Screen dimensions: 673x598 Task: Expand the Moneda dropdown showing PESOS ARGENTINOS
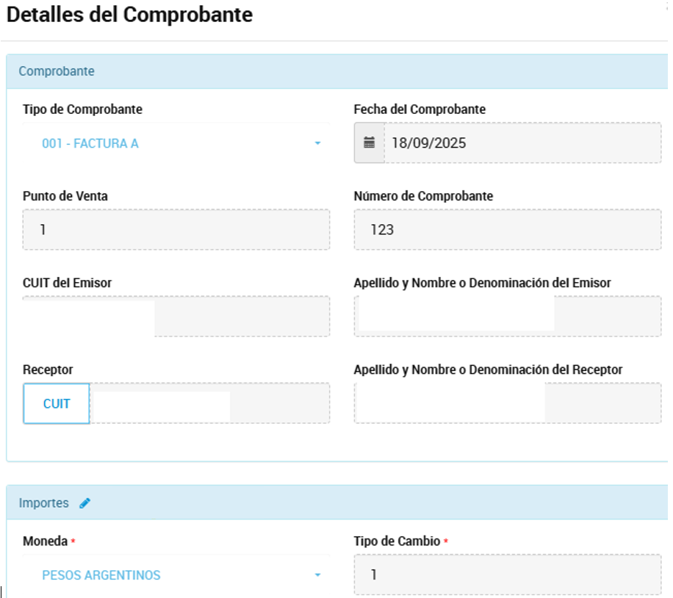pos(176,575)
